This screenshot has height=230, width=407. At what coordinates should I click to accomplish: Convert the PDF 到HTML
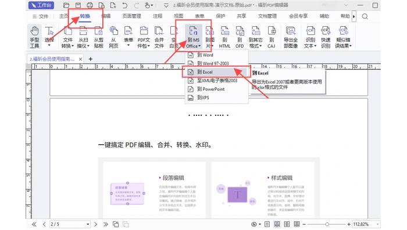224,37
